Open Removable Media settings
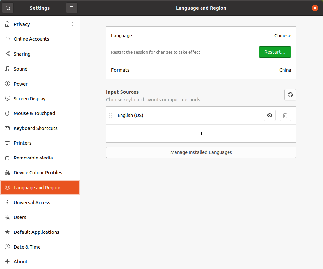This screenshot has width=323, height=269. point(40,158)
